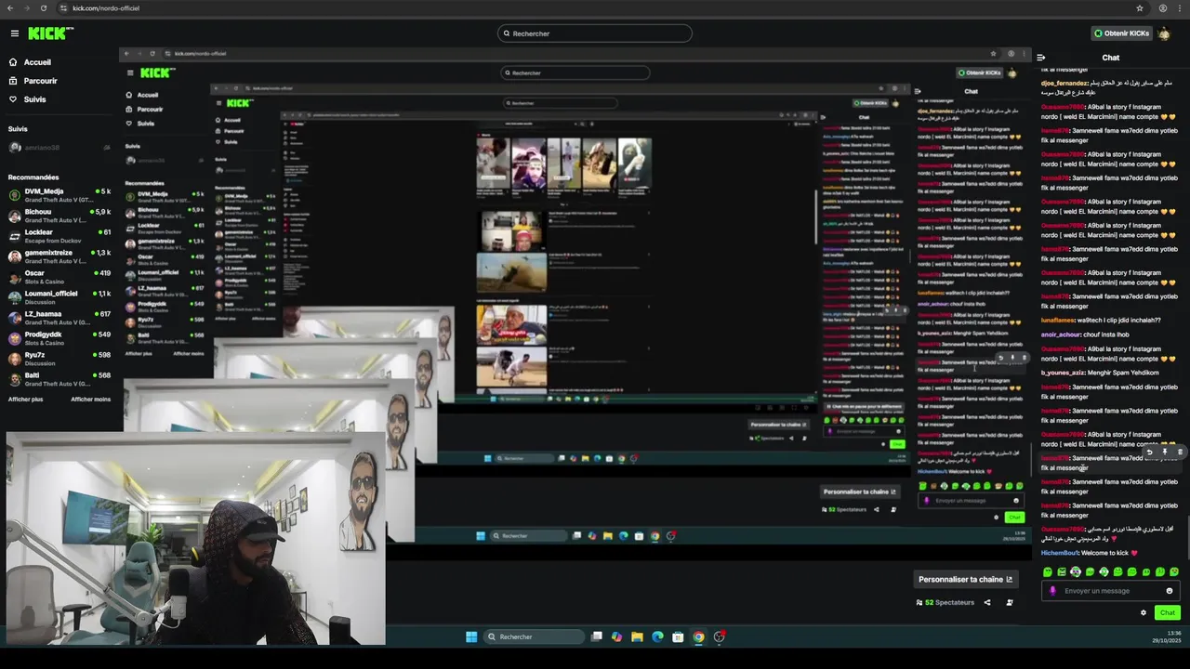Click username lunaflamea in chat
Screen dimensions: 1190x669
pyautogui.click(x=1058, y=320)
